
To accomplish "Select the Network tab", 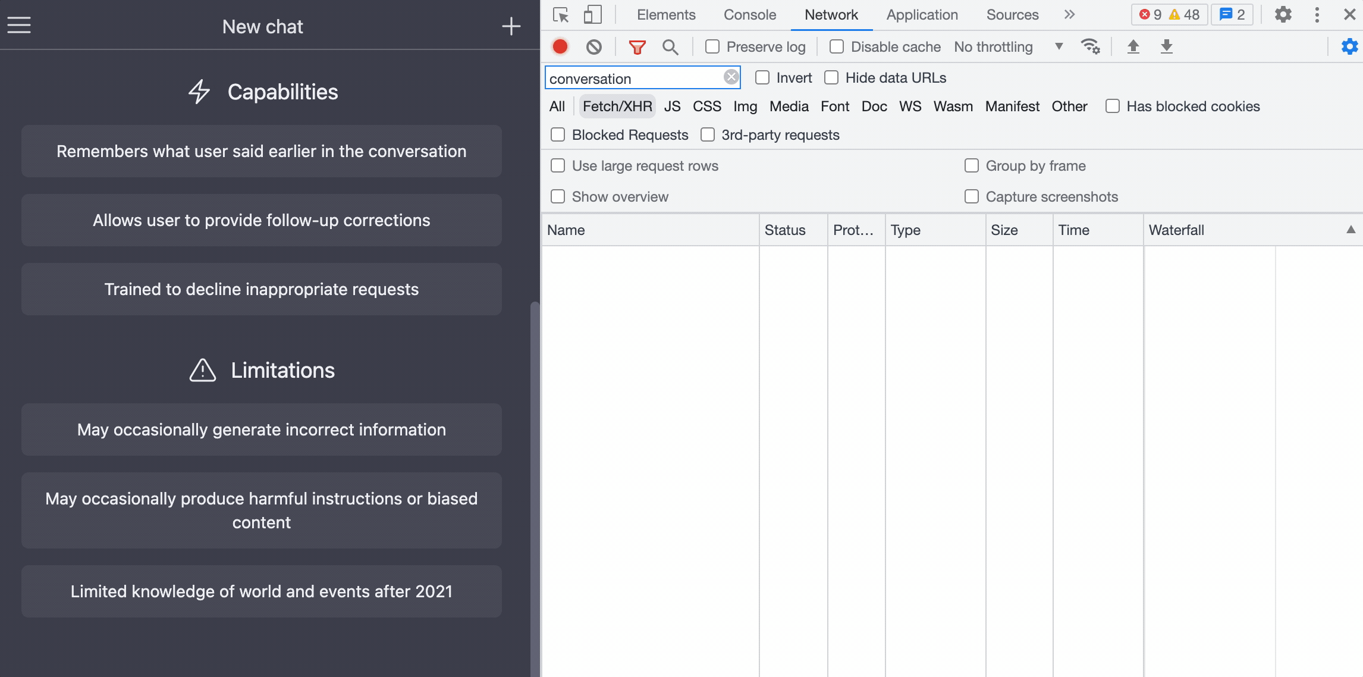I will click(831, 15).
